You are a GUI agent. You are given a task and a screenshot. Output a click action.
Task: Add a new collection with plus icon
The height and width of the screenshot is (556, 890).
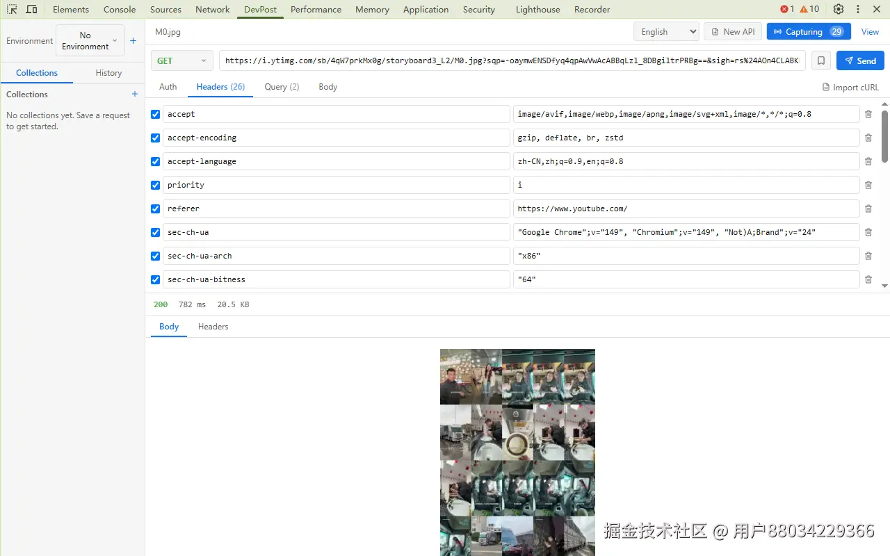135,94
